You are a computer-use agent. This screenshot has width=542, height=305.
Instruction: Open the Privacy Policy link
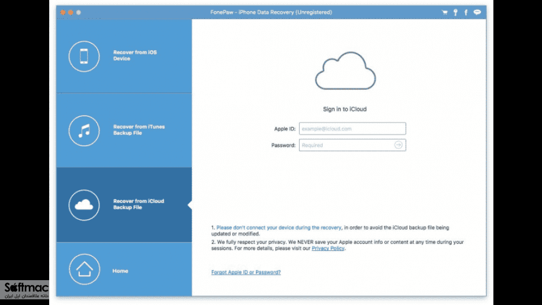point(328,249)
